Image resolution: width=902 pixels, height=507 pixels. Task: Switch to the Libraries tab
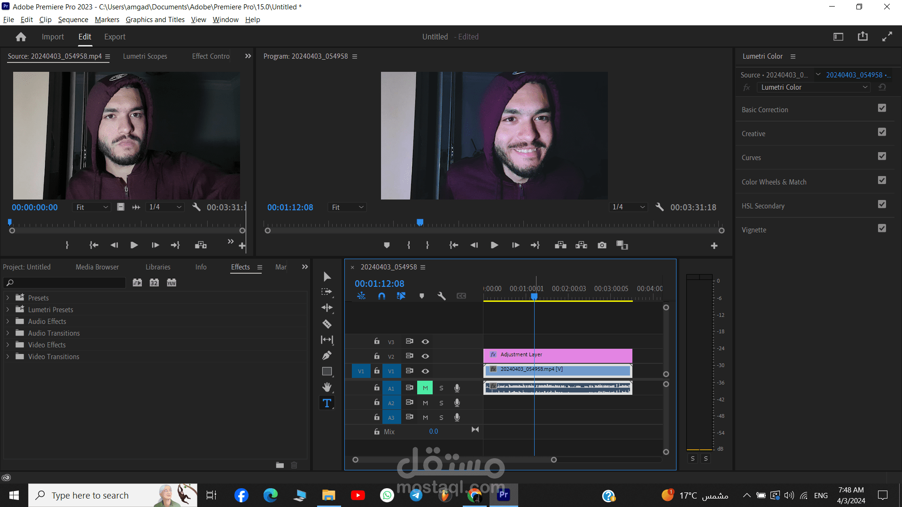[158, 267]
